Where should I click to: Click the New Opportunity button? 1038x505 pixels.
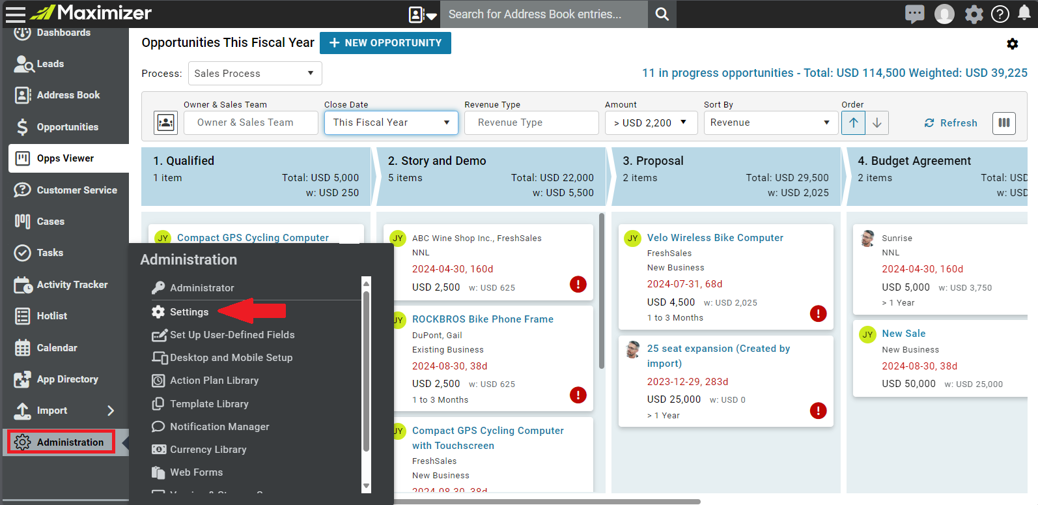(x=386, y=43)
